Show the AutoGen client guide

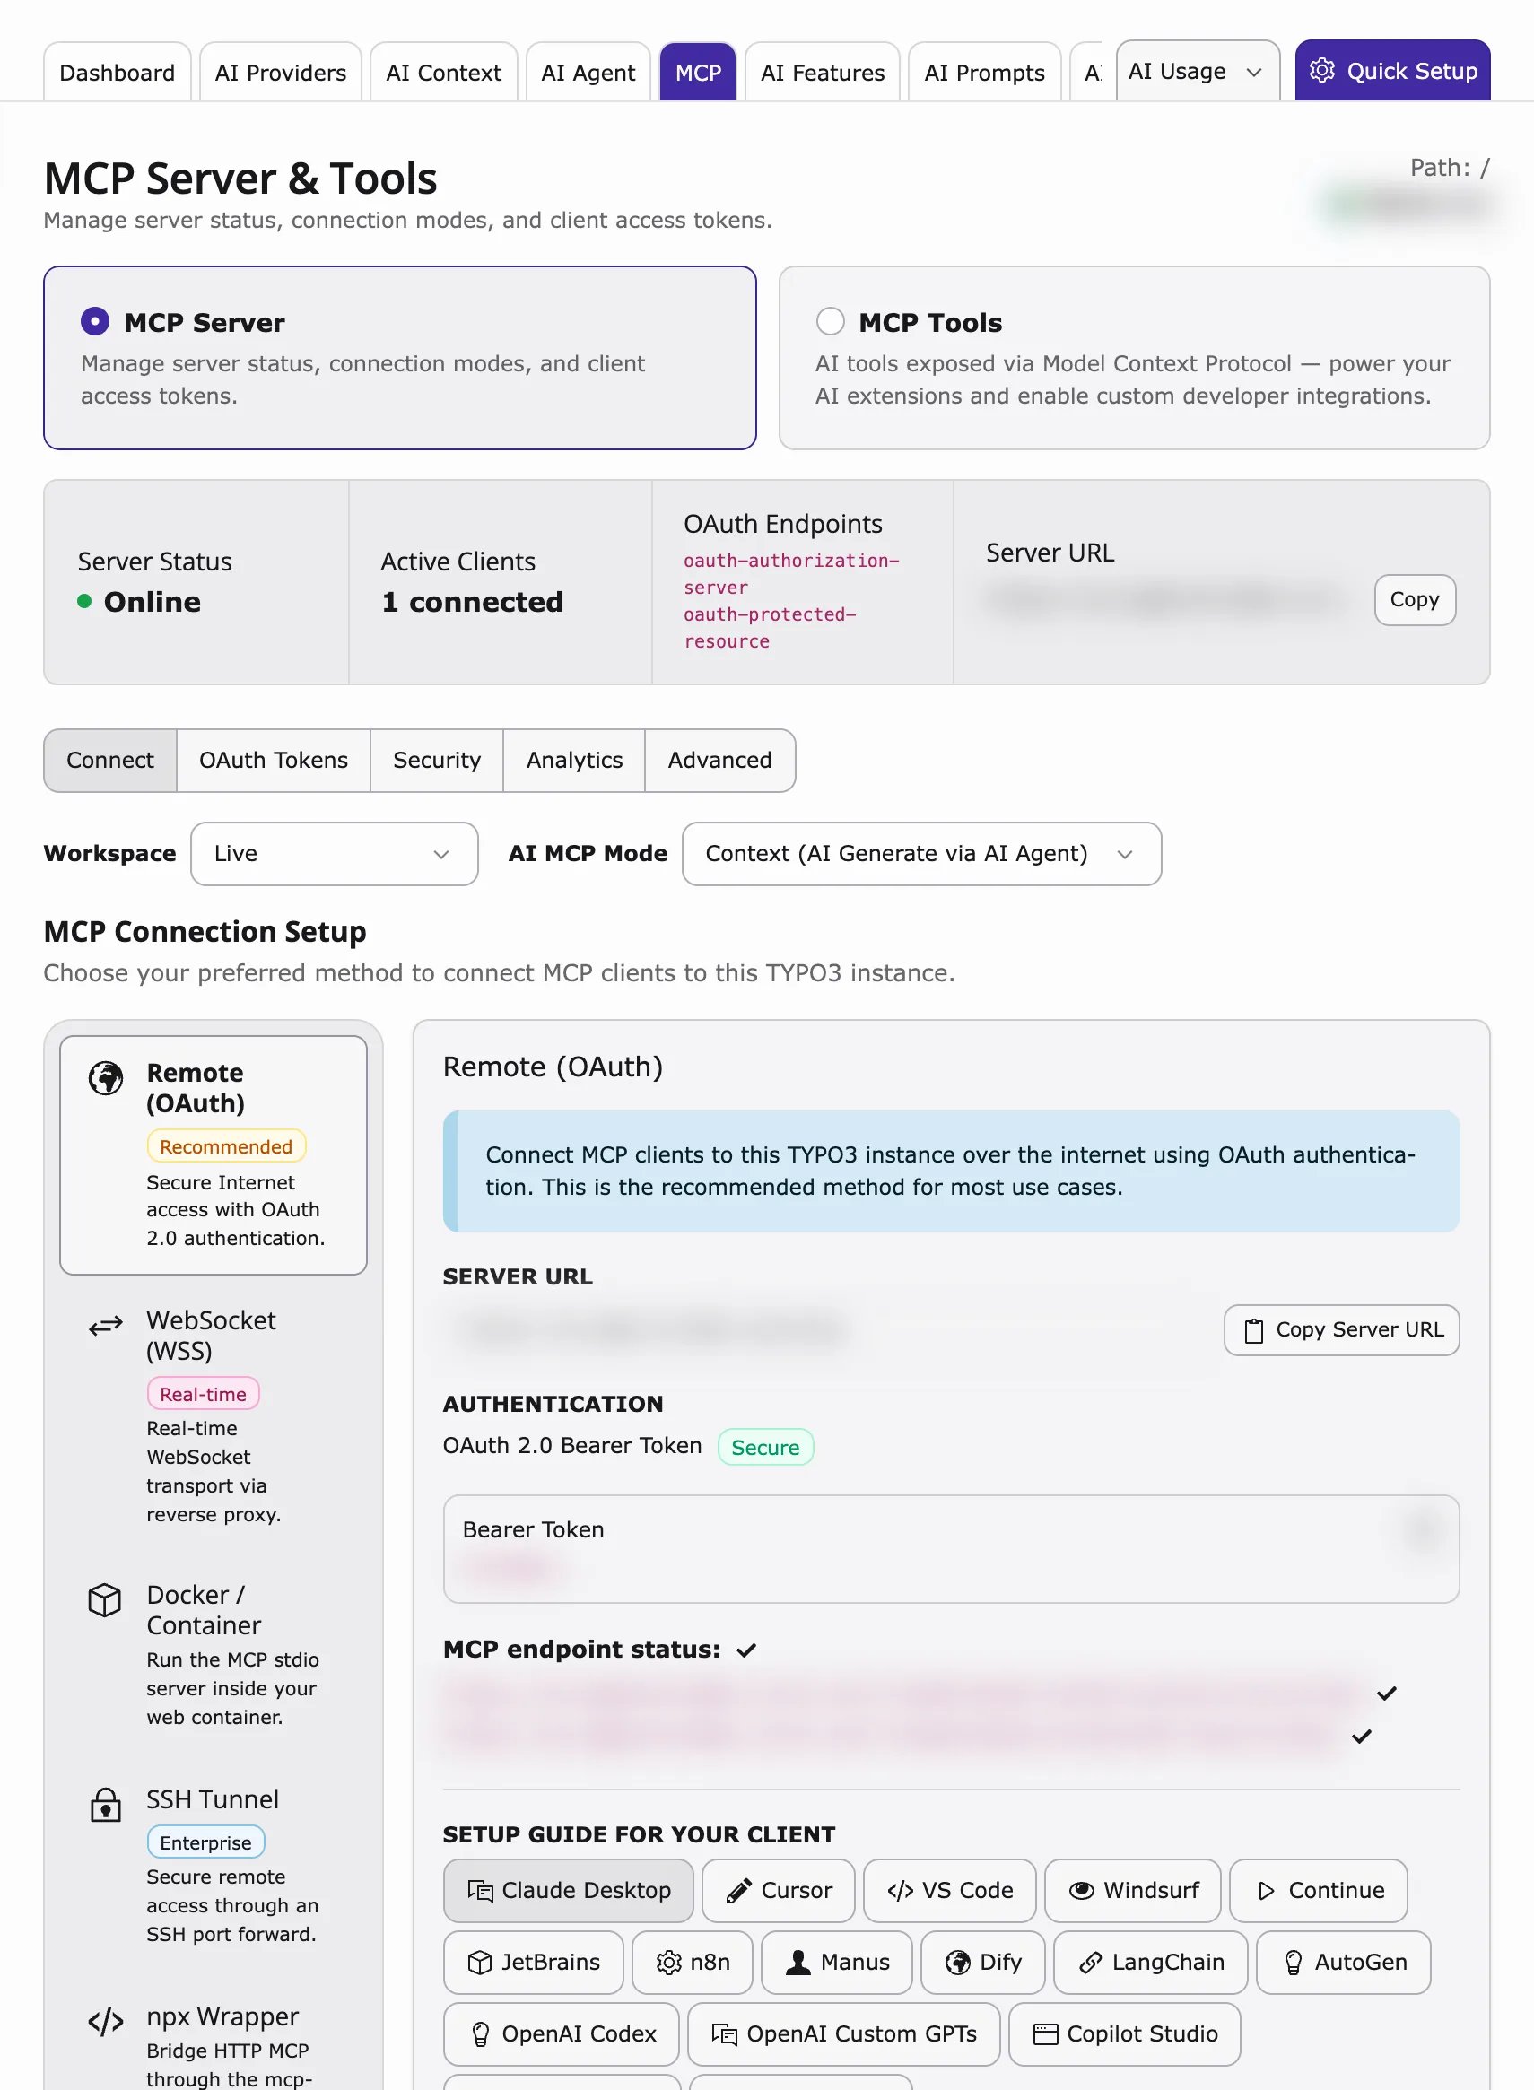point(1343,1961)
